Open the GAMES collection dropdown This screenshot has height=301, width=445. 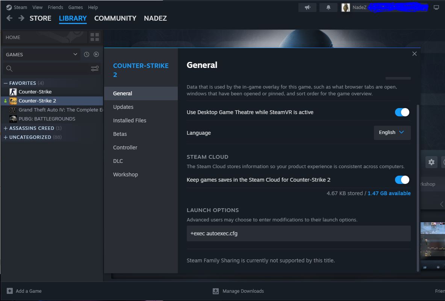41,54
